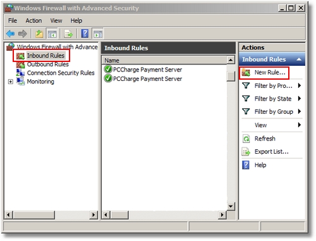316x241 pixels.
Task: Click the rules list scroll left arrow
Action: [106, 215]
